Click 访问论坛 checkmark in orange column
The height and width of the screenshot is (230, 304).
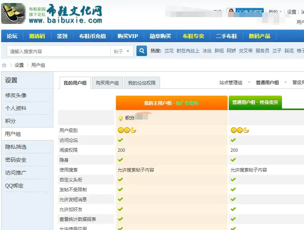coord(120,140)
